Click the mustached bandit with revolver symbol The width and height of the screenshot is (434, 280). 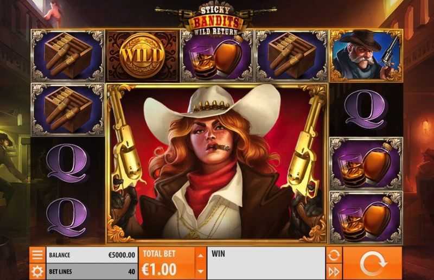click(366, 56)
